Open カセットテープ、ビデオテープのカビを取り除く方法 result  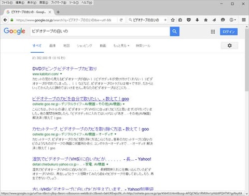pyautogui.click(x=91, y=129)
